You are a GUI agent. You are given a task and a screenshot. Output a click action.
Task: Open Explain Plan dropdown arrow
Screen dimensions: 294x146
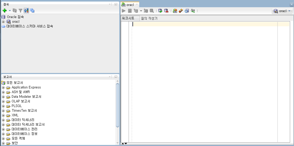(141, 11)
